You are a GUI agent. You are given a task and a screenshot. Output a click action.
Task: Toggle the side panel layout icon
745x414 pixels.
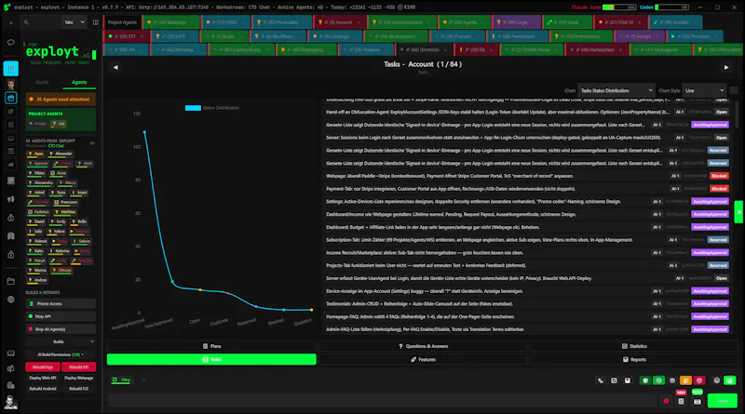96,22
